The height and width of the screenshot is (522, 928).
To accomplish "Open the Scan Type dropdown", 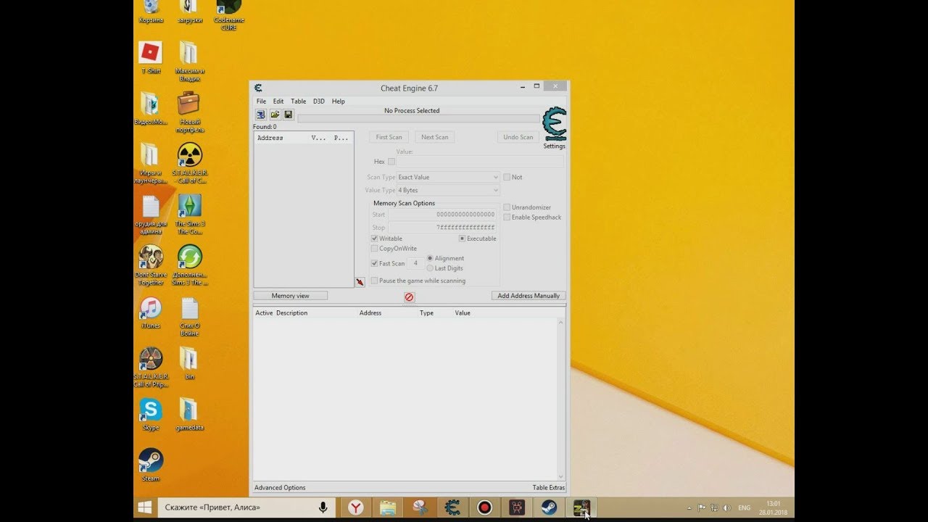I will pyautogui.click(x=448, y=177).
